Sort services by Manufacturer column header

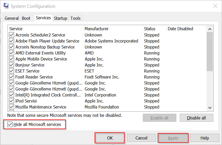point(112,29)
